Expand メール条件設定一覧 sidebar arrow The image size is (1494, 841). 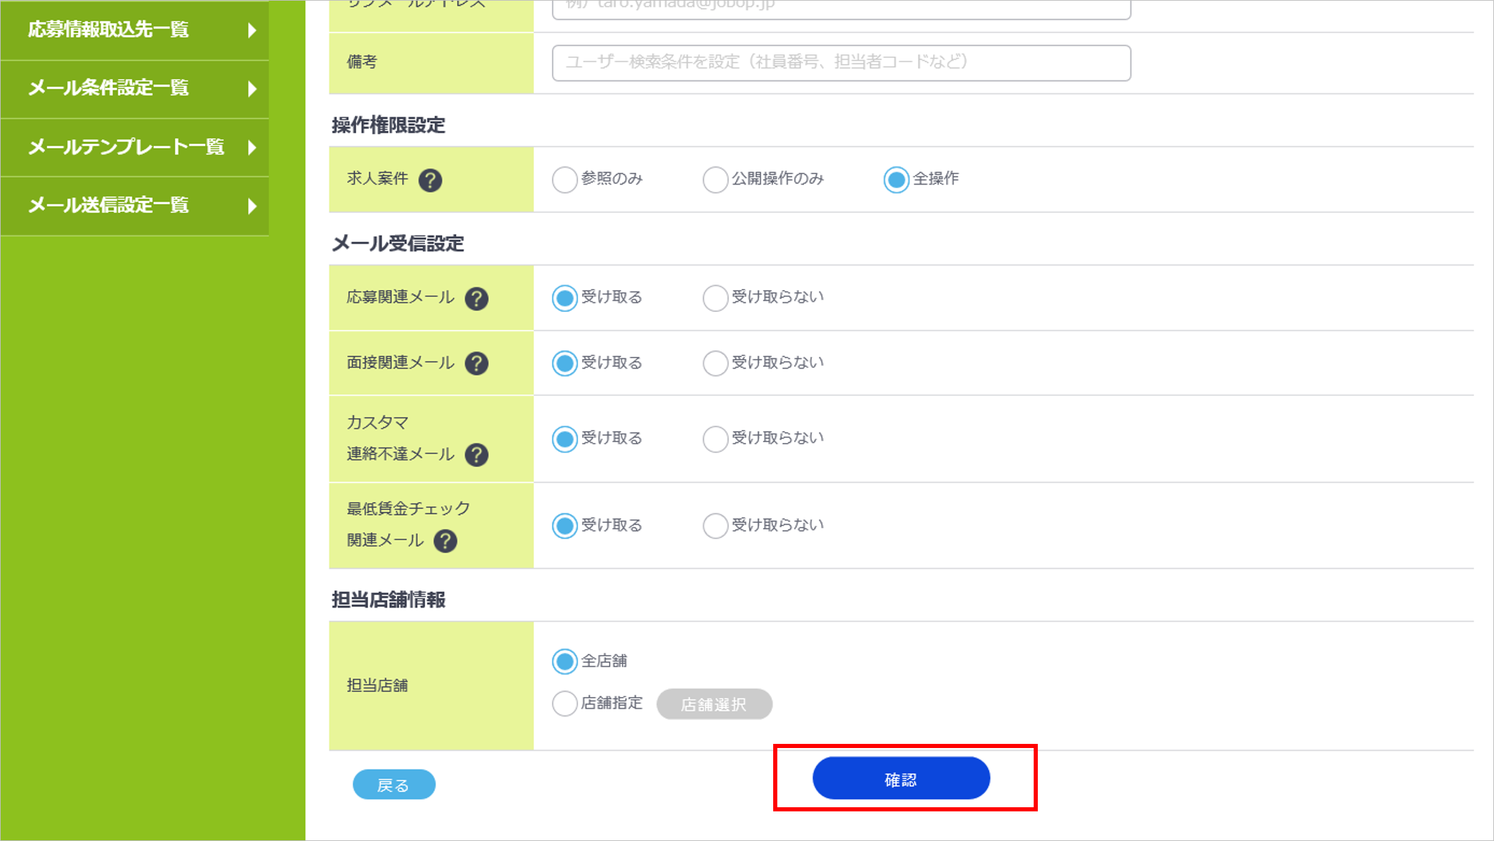point(252,89)
